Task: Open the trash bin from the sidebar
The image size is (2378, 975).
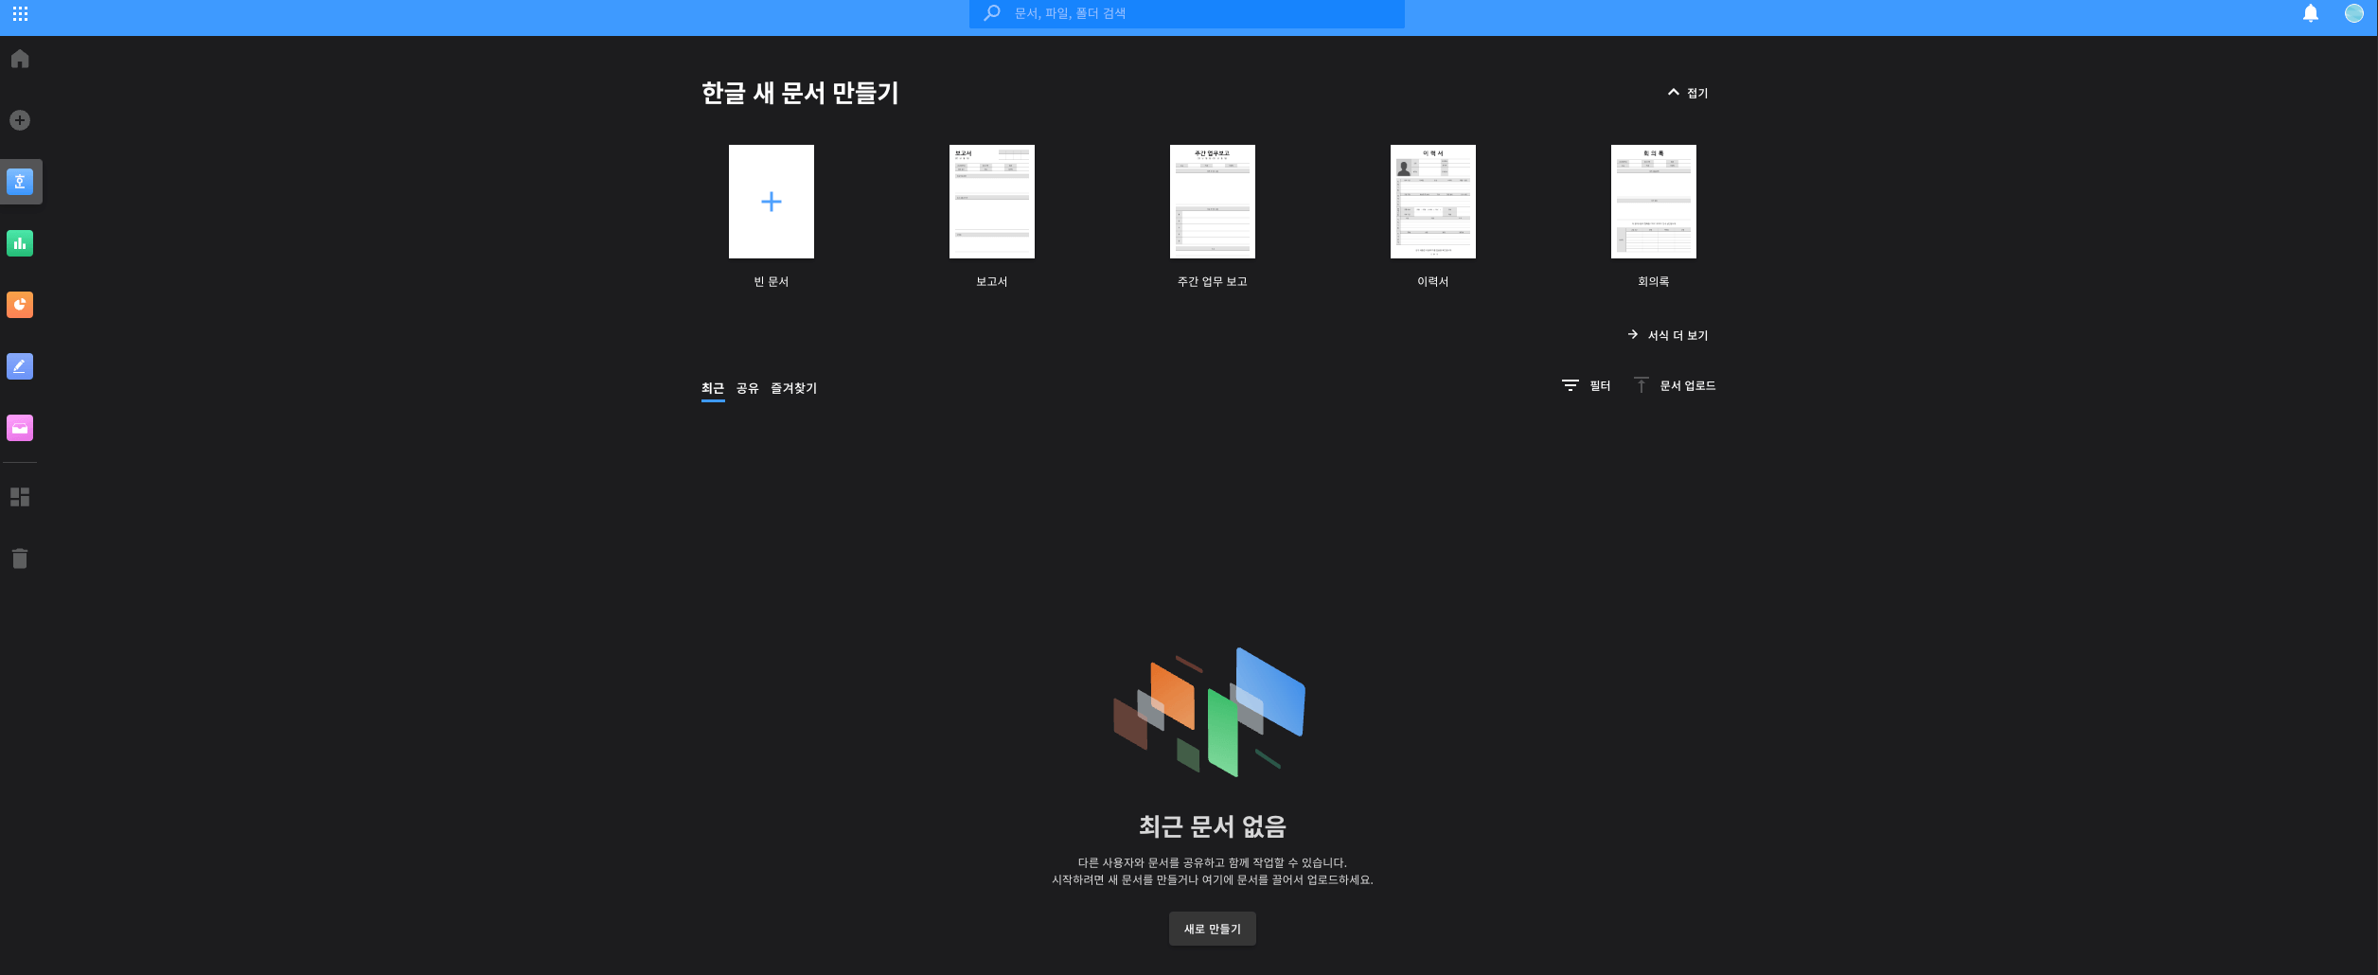Action: click(x=20, y=558)
